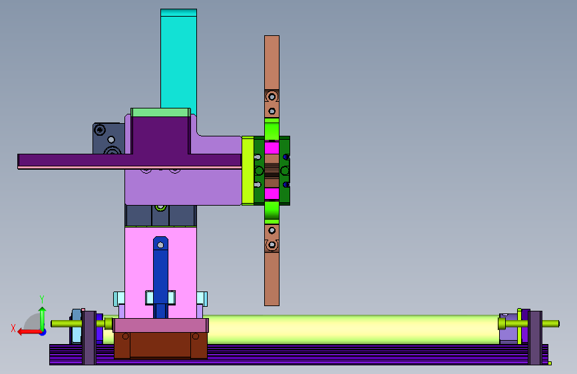Click the green "Y" axis label
This screenshot has width=577, height=374.
click(x=42, y=299)
